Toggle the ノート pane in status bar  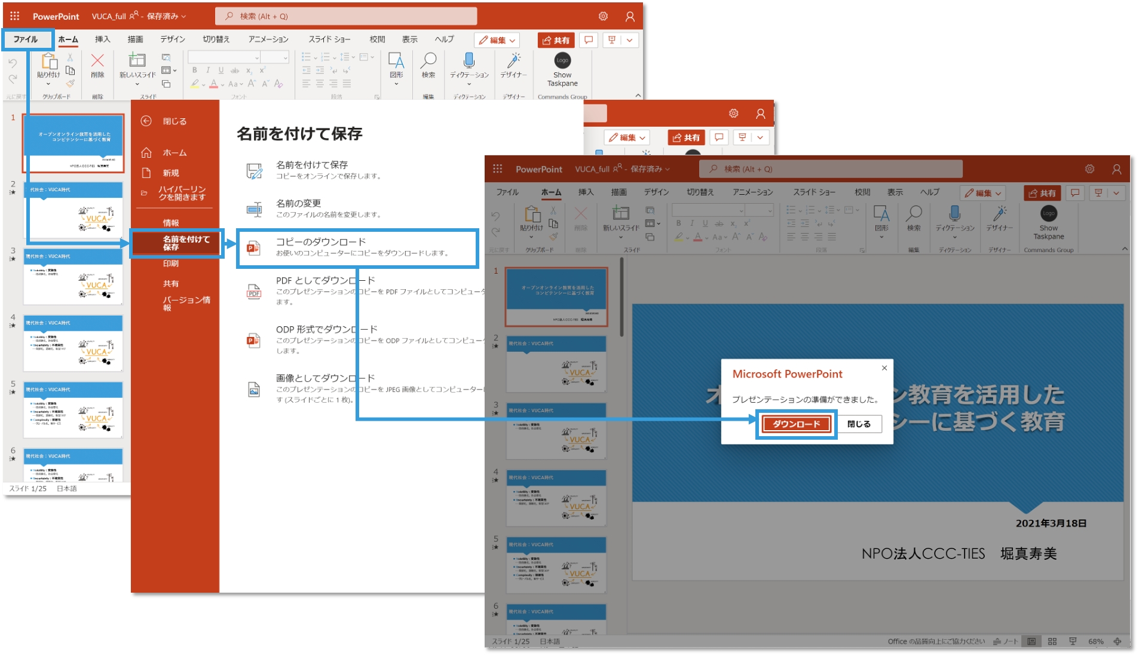[x=1005, y=641]
